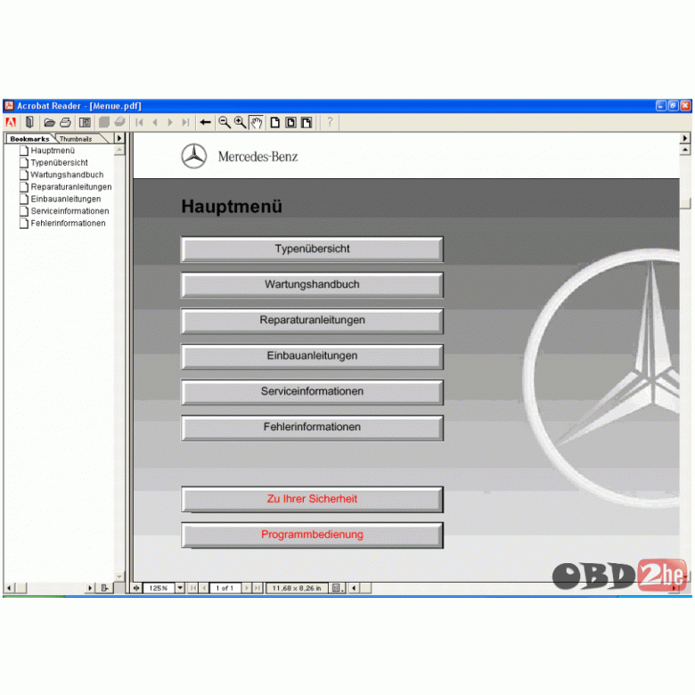This screenshot has height=695, width=695.
Task: Click status bar next page arrow
Action: coord(247,588)
